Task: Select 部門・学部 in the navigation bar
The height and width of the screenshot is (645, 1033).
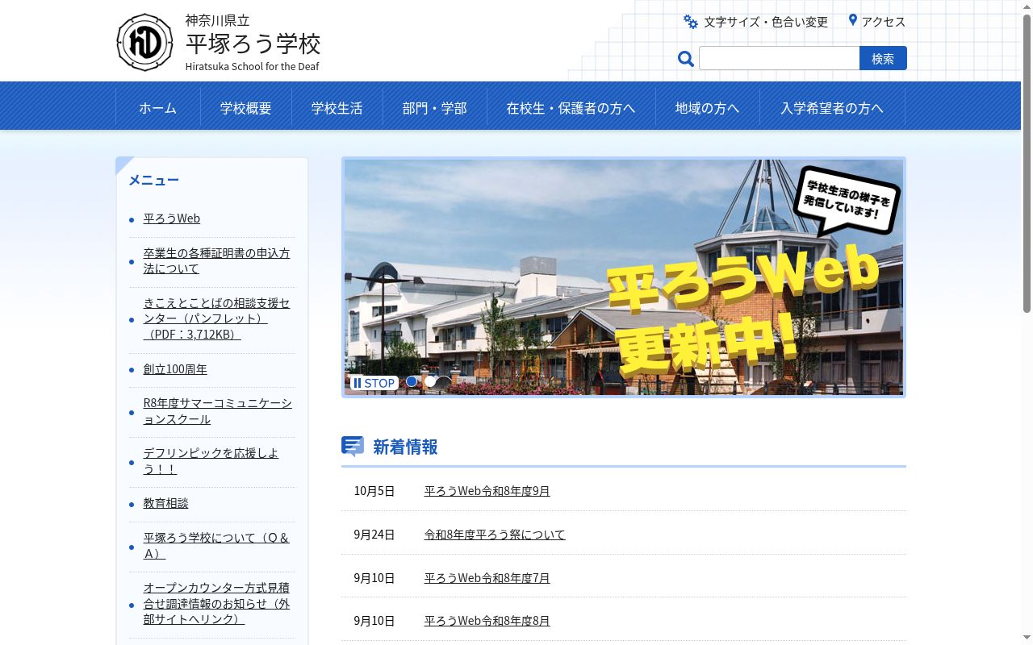Action: pos(435,108)
